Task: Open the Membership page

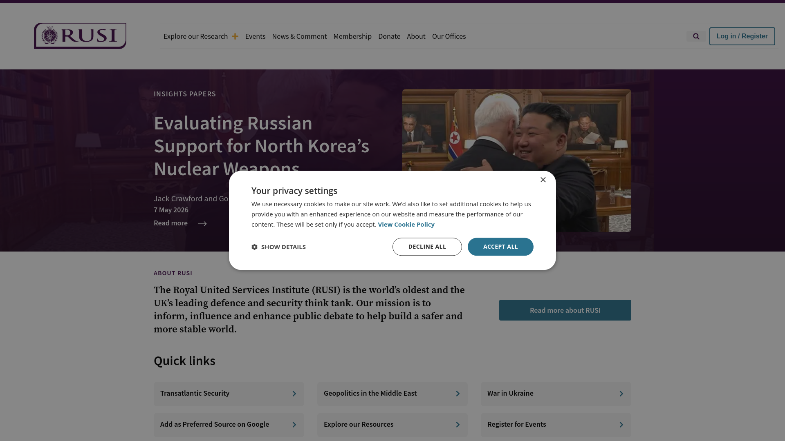Action: pyautogui.click(x=352, y=36)
